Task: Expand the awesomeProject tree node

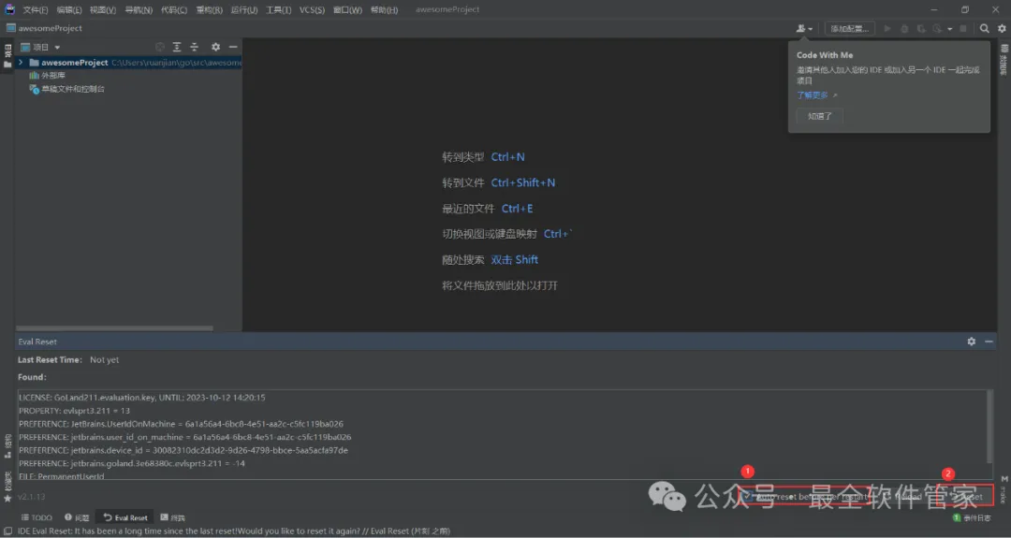Action: (21, 63)
